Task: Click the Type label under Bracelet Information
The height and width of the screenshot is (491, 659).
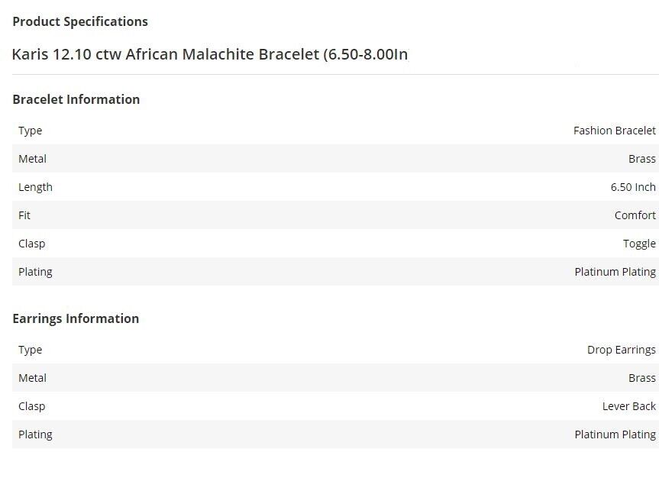Action: pyautogui.click(x=31, y=131)
